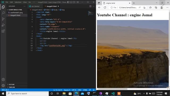Change encoding via UTF-8 status item

[74, 90]
